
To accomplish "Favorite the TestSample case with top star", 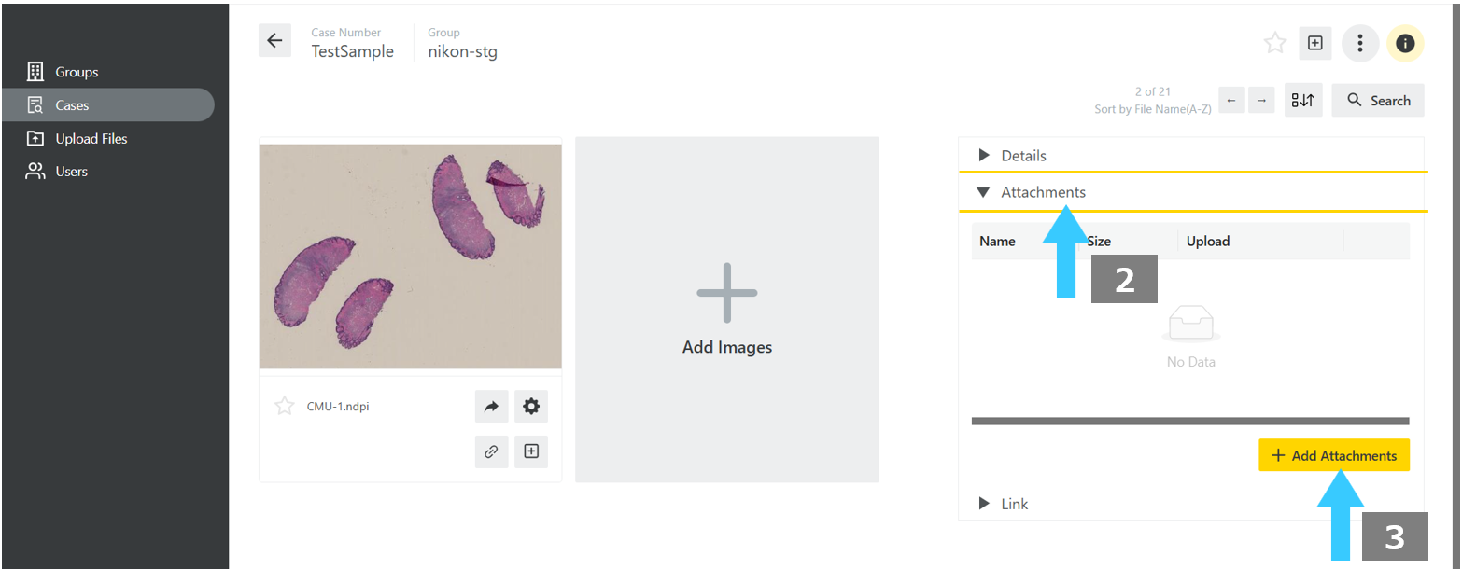I will pyautogui.click(x=1274, y=43).
